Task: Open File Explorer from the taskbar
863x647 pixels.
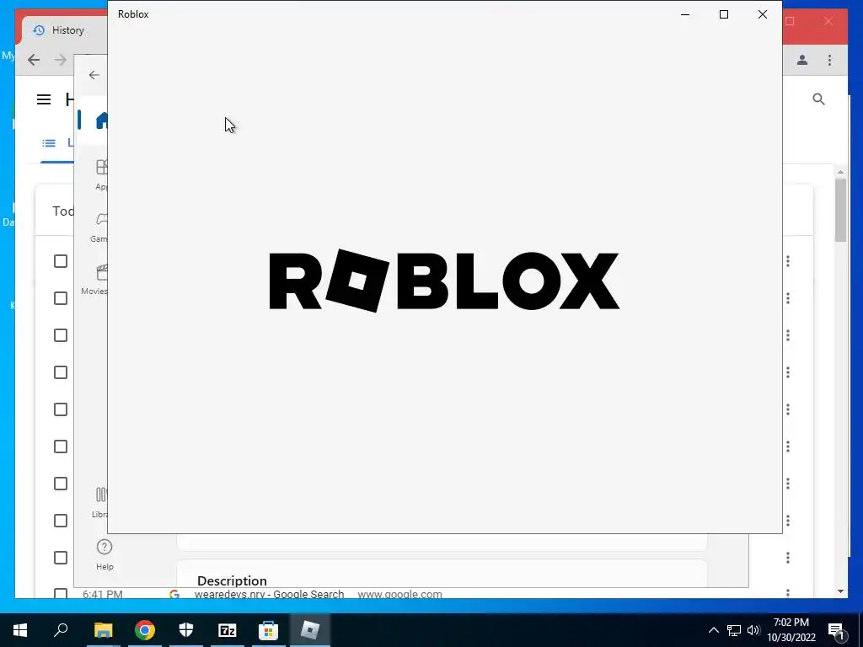Action: pyautogui.click(x=103, y=630)
